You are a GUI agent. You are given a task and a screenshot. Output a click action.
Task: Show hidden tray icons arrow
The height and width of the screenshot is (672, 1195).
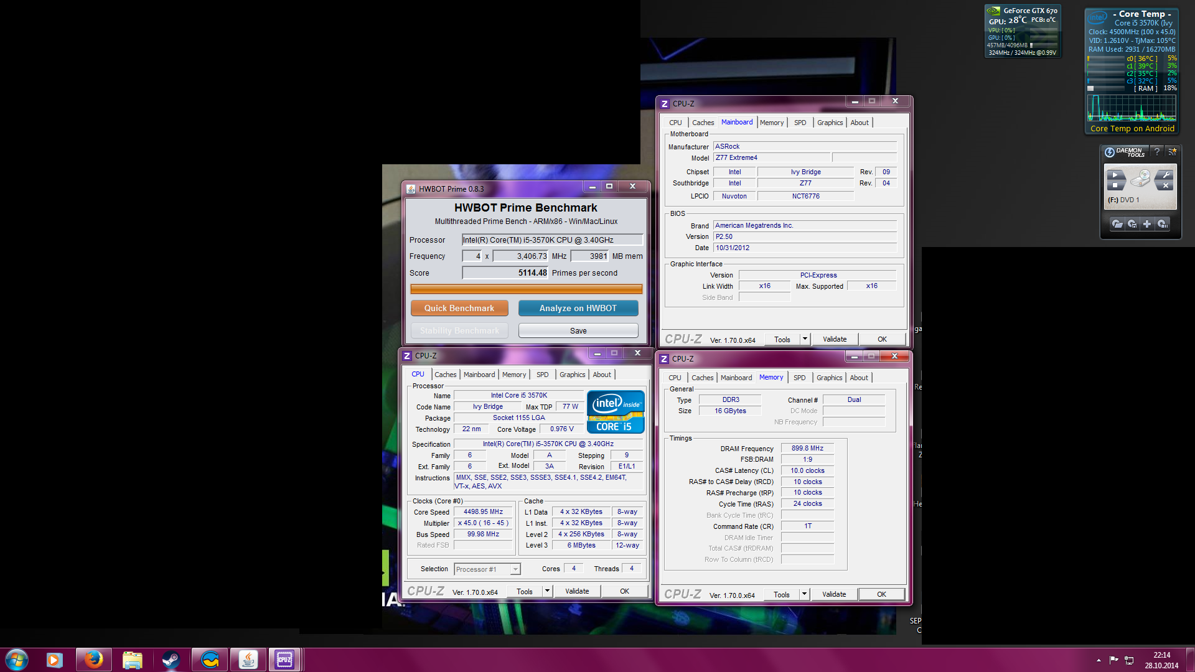click(1099, 660)
